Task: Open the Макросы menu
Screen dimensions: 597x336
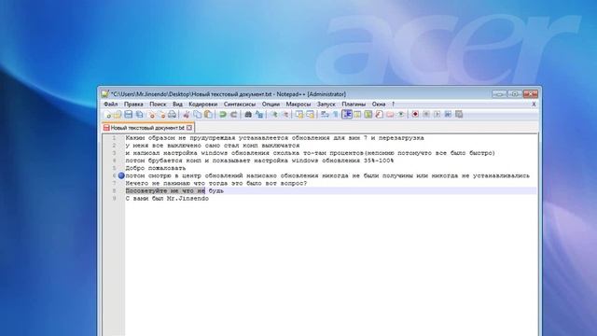Action: [298, 104]
